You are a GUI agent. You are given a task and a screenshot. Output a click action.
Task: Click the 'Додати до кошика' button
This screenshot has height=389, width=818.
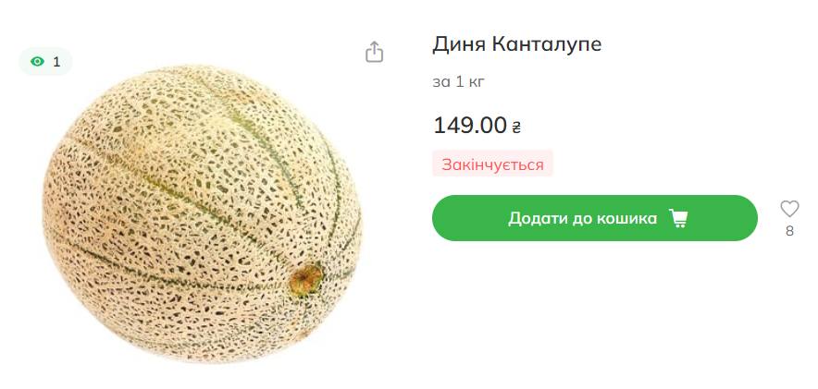coord(595,218)
